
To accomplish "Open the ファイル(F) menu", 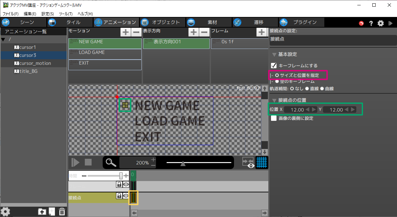I will pos(11,14).
